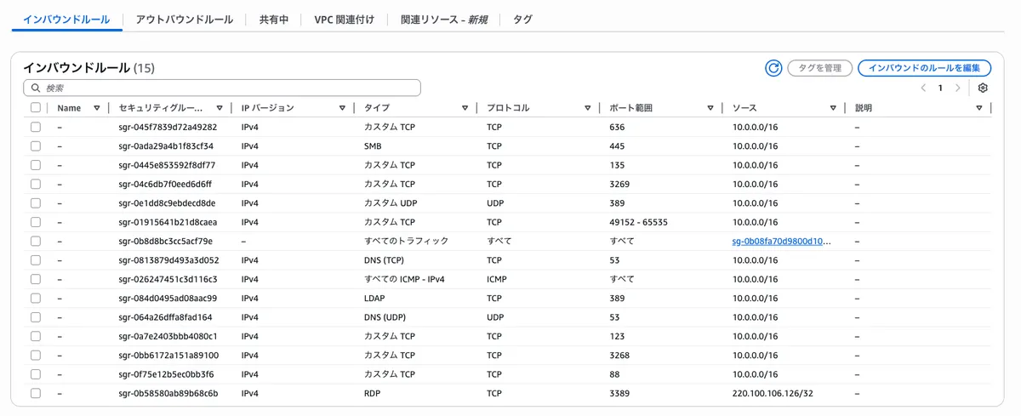The width and height of the screenshot is (1021, 416).
Task: Toggle the select-all header checkbox
Action: coord(36,108)
